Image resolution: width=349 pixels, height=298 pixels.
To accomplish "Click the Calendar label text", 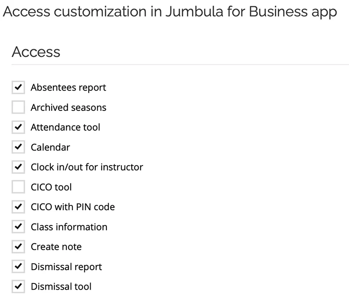I will (x=50, y=147).
